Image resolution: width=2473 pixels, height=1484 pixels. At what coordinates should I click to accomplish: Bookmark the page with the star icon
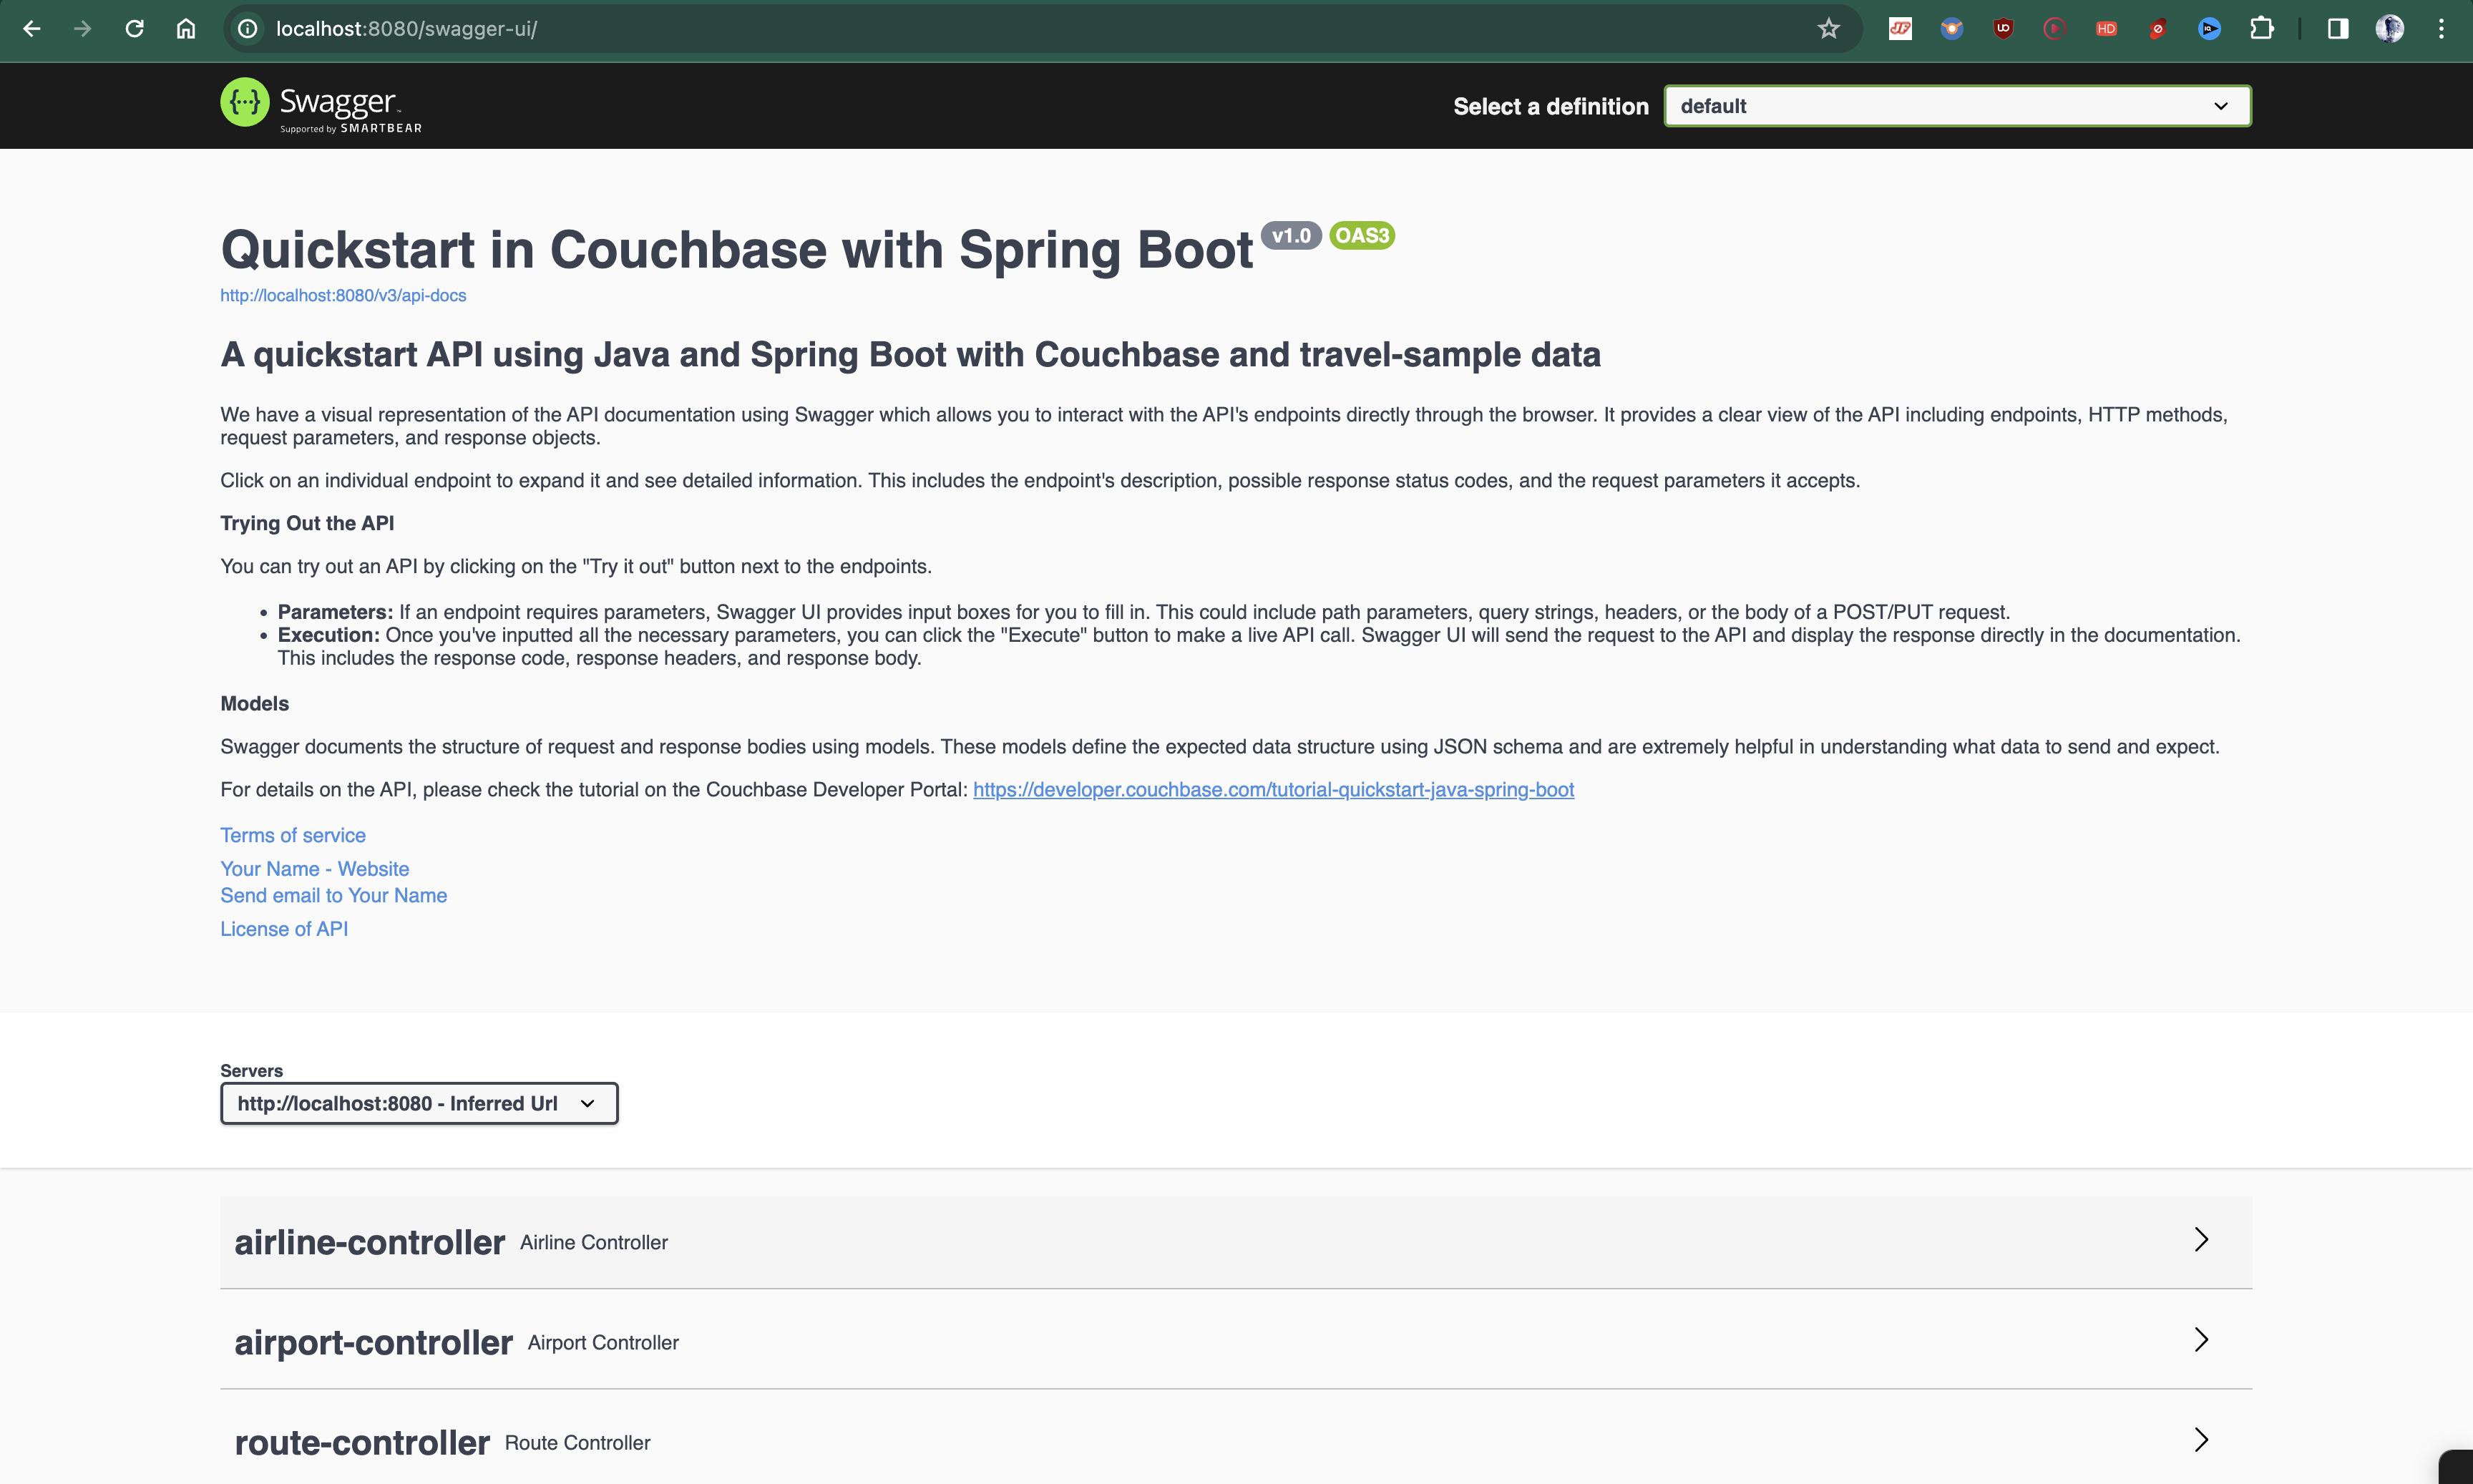[1828, 29]
